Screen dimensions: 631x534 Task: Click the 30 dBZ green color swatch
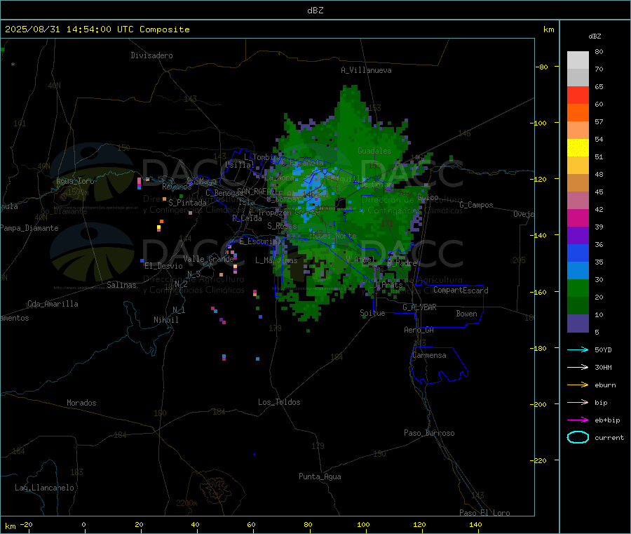coord(578,288)
